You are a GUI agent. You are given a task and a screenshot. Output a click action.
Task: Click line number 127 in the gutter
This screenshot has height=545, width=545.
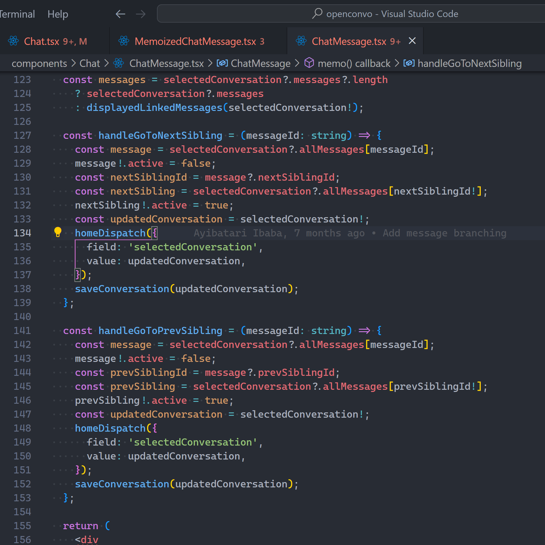point(22,135)
